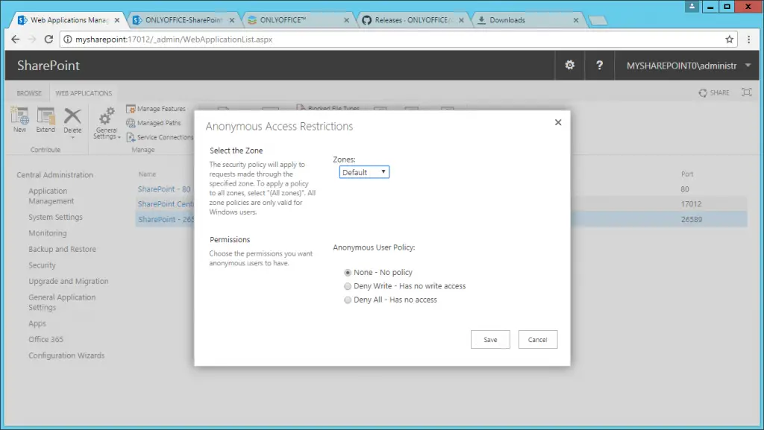
Task: Go to Monitoring
Action: pos(47,233)
